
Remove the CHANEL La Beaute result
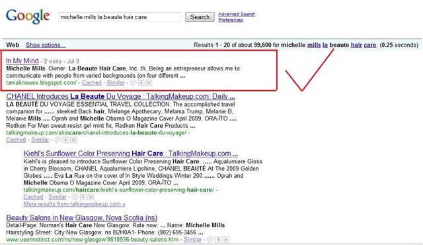pos(73,140)
